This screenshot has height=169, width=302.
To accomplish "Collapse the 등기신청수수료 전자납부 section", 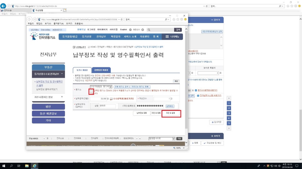I will (62, 74).
